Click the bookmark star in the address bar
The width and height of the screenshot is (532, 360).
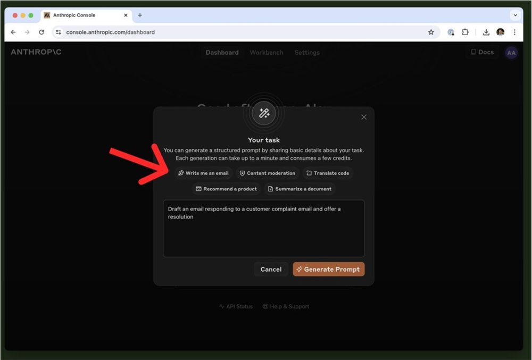pyautogui.click(x=431, y=32)
